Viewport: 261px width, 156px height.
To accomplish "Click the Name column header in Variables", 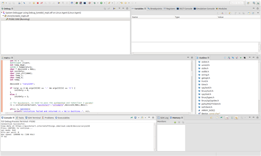I will coord(153,17).
